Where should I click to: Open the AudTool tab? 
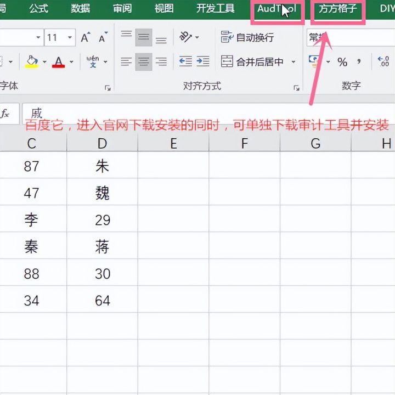[276, 9]
